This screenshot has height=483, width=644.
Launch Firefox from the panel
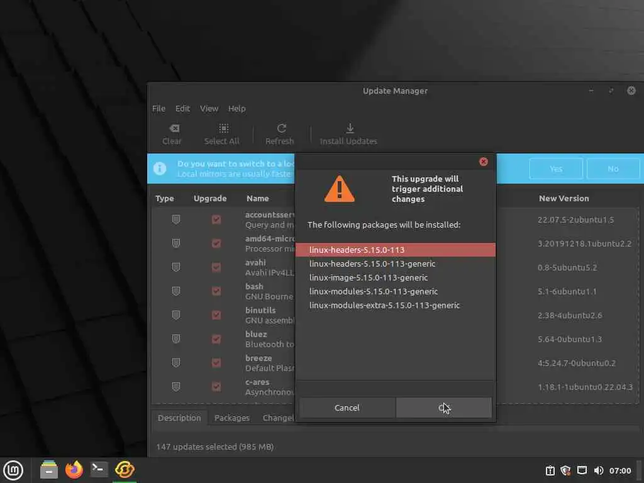[x=74, y=469]
